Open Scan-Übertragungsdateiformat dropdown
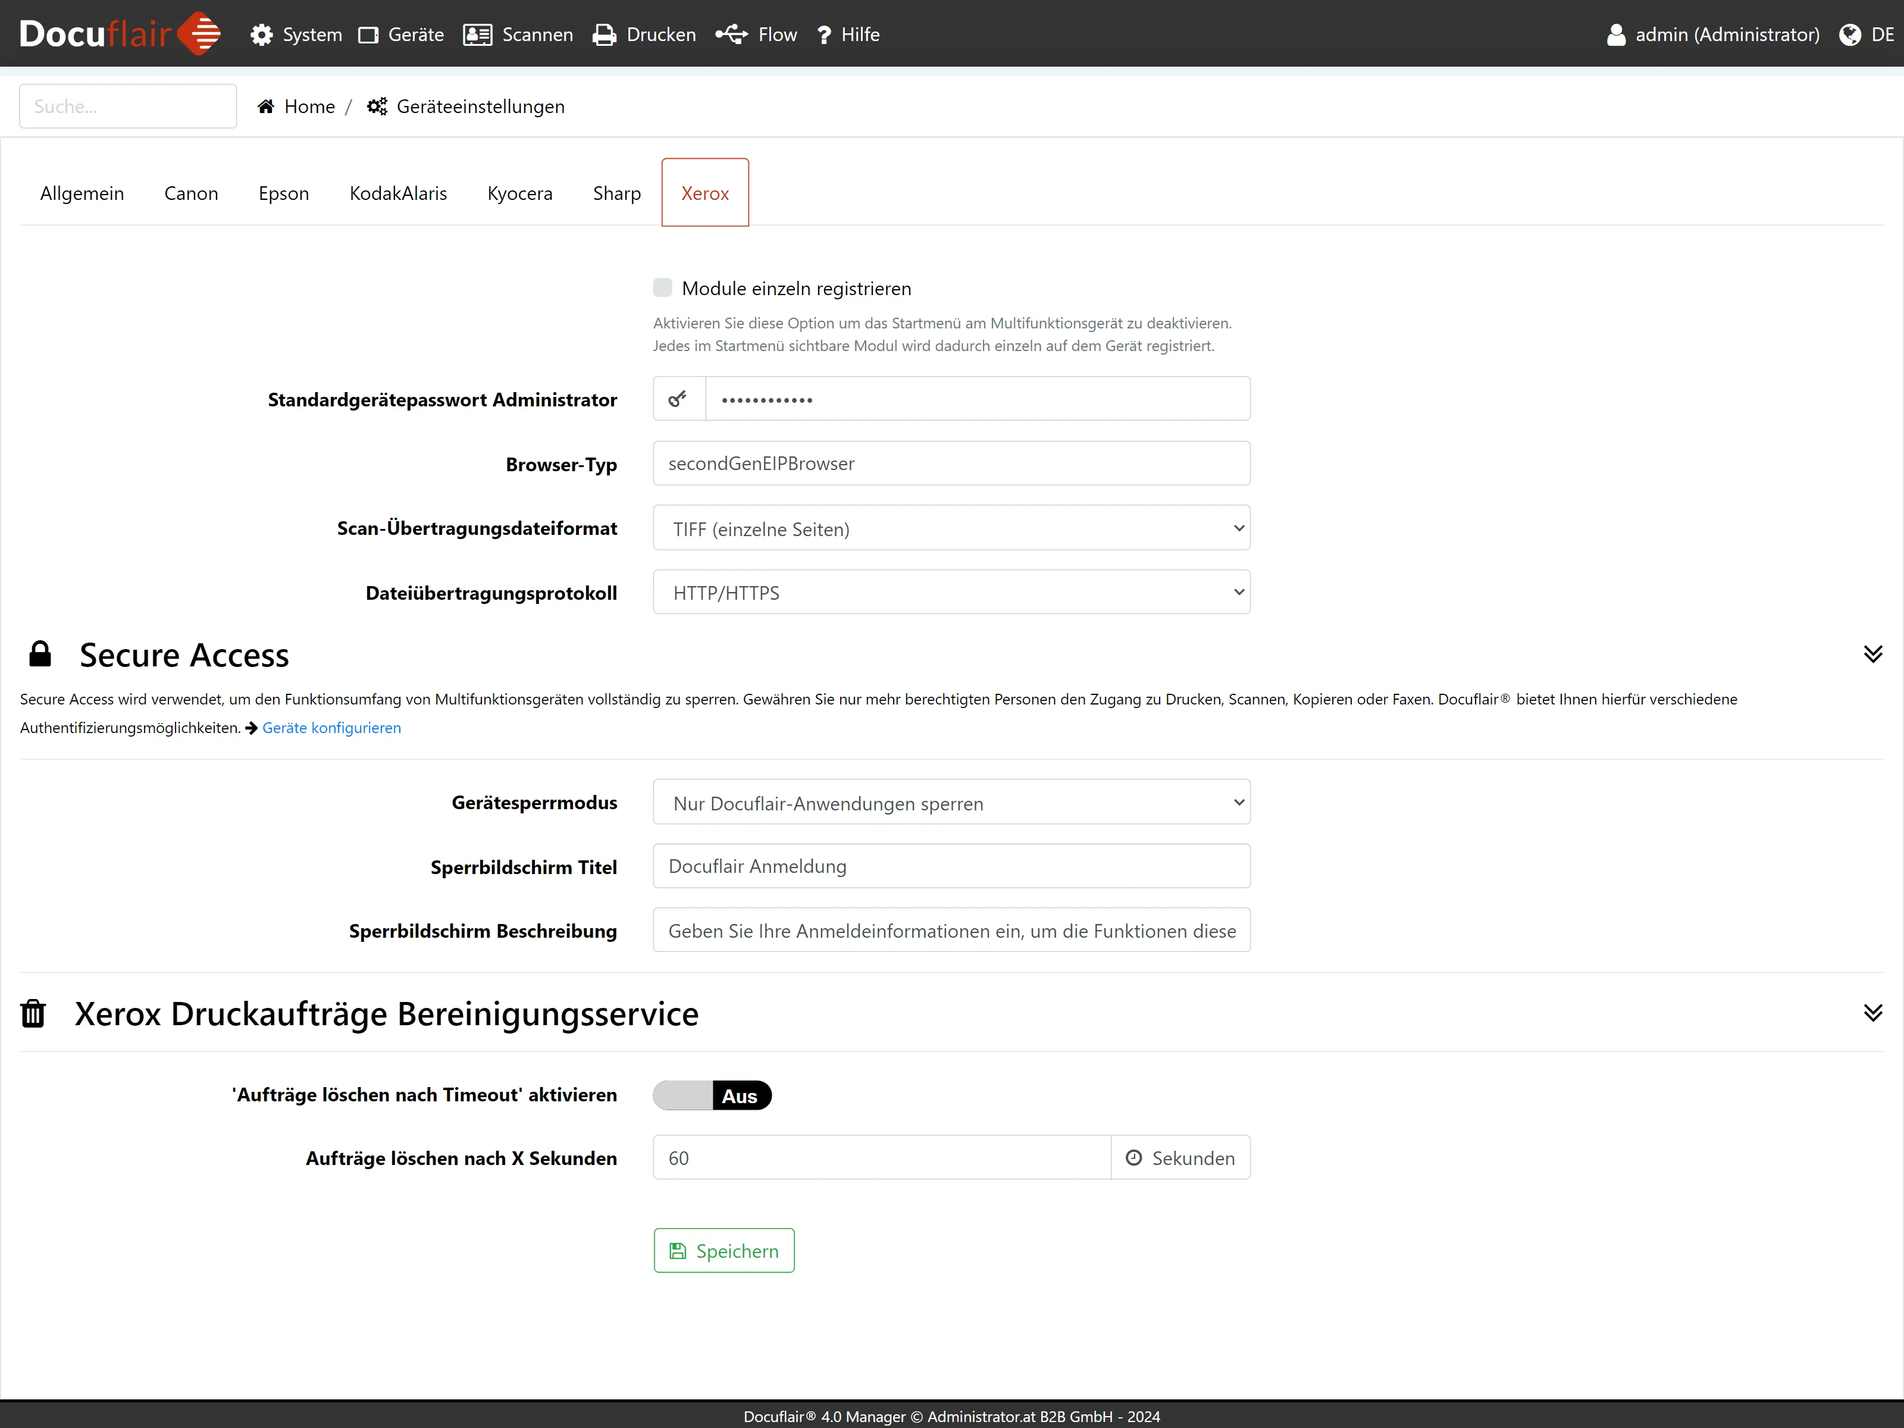The image size is (1904, 1428). (x=951, y=528)
